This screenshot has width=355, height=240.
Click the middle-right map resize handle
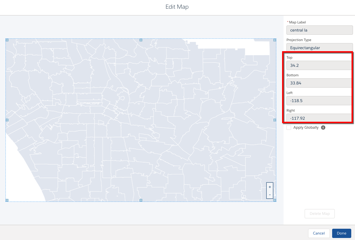point(275,120)
